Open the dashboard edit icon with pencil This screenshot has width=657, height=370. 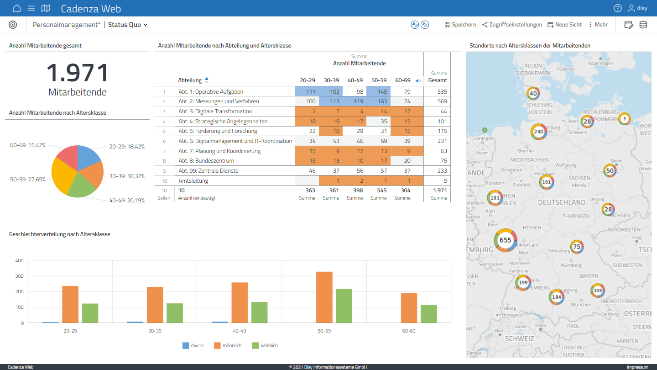pos(629,25)
